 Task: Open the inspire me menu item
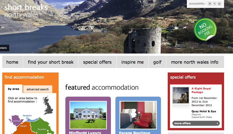click(x=132, y=62)
